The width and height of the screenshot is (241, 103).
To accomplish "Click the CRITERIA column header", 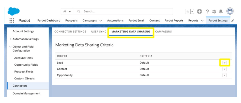I will tap(146, 56).
